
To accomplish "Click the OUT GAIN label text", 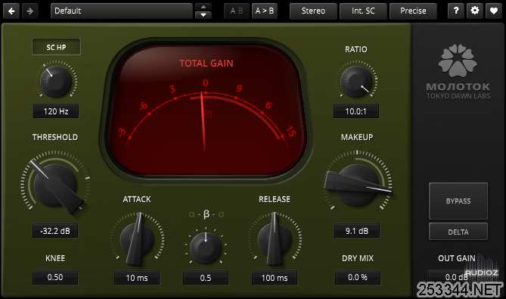I will [457, 258].
